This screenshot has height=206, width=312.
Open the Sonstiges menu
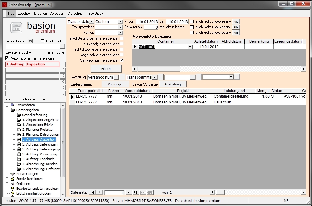[x=96, y=14]
